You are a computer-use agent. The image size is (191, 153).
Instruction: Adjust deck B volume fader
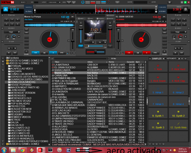pos(110,29)
